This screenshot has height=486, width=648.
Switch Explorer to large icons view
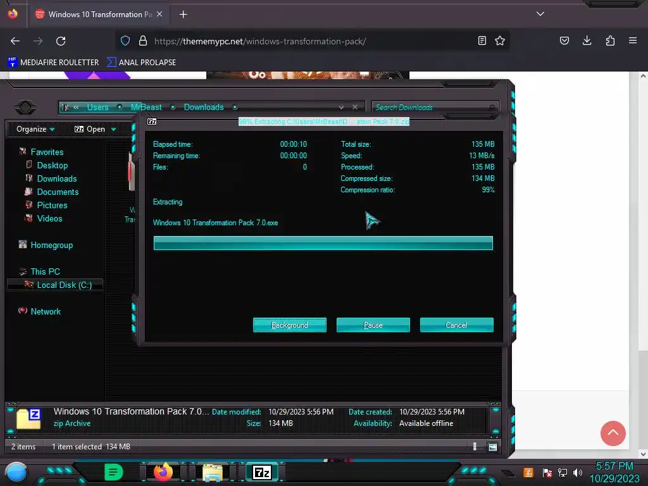pyautogui.click(x=492, y=447)
